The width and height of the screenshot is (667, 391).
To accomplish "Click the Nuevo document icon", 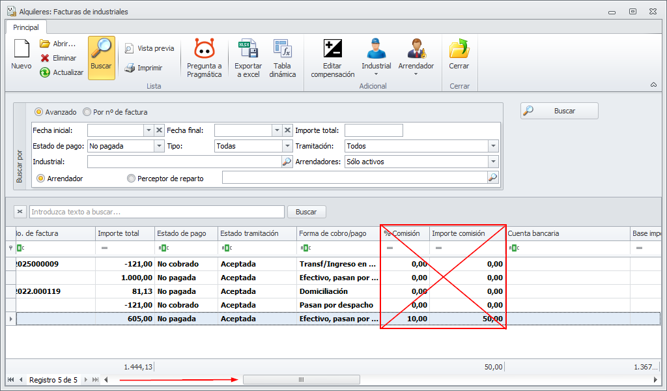I will click(x=21, y=48).
